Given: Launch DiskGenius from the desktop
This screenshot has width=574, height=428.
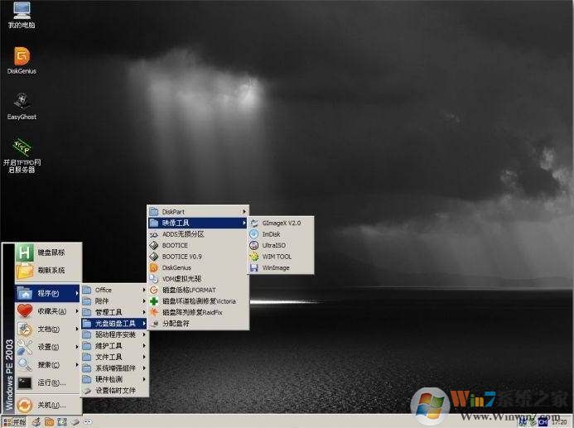Looking at the screenshot, I should click(22, 60).
